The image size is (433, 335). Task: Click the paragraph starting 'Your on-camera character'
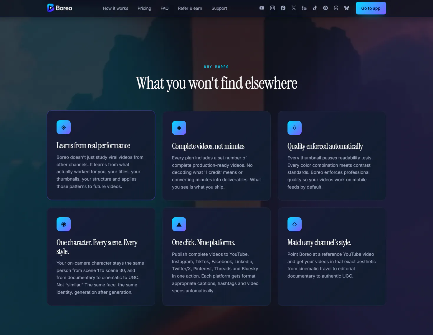[x=100, y=278]
